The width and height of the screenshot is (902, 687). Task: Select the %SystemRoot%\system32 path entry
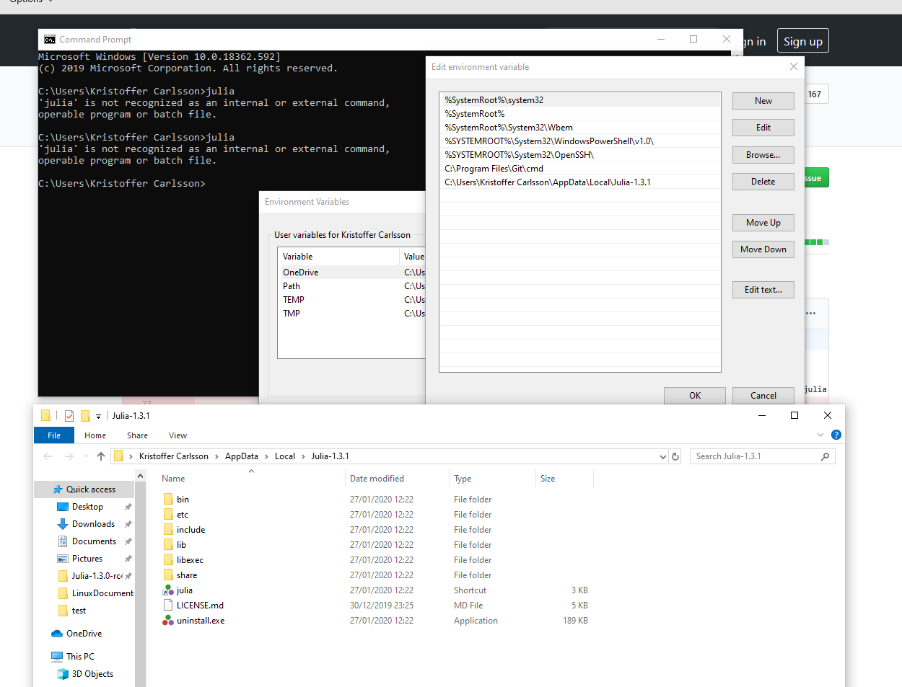tap(580, 100)
